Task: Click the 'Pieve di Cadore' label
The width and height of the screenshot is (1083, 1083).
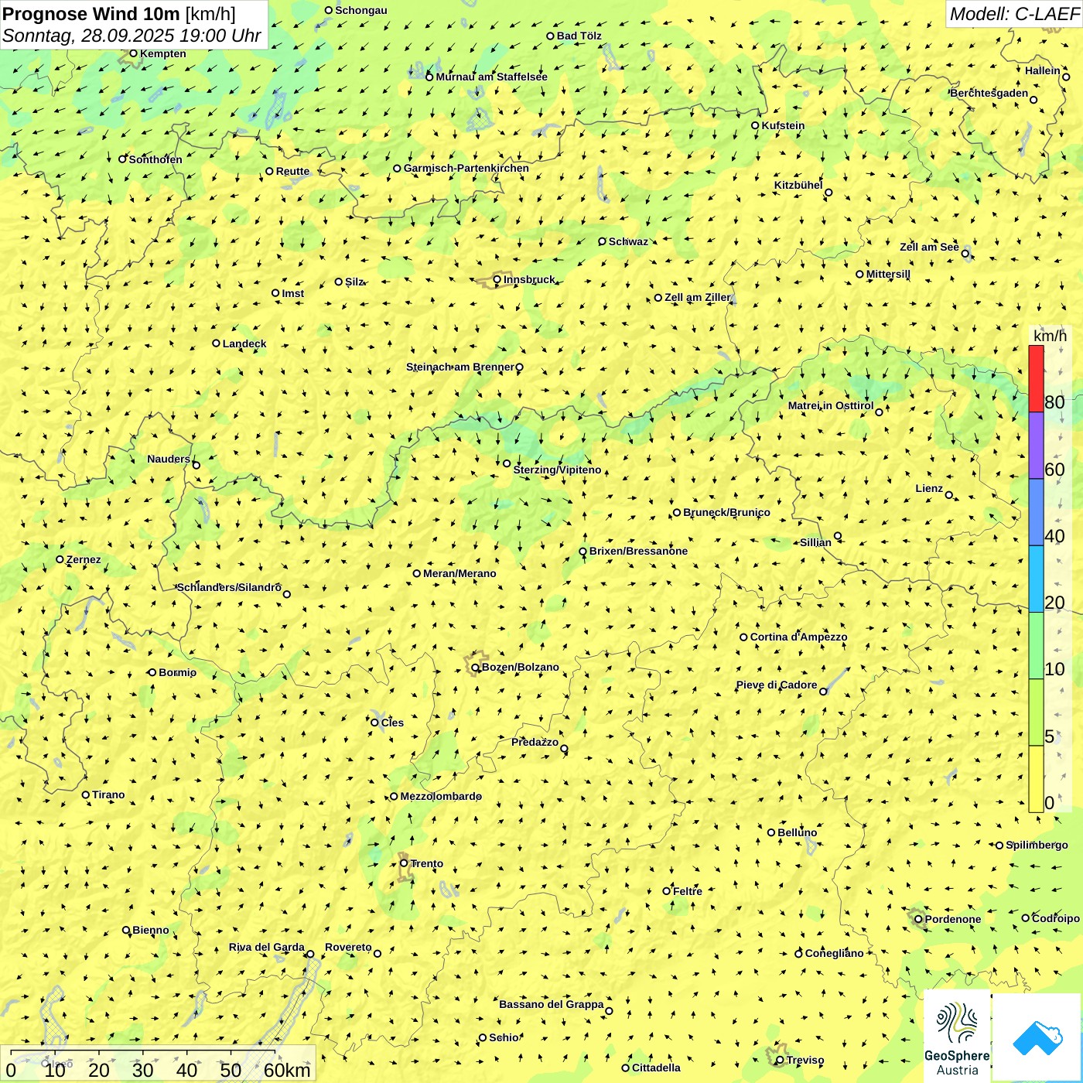Action: coord(777,685)
